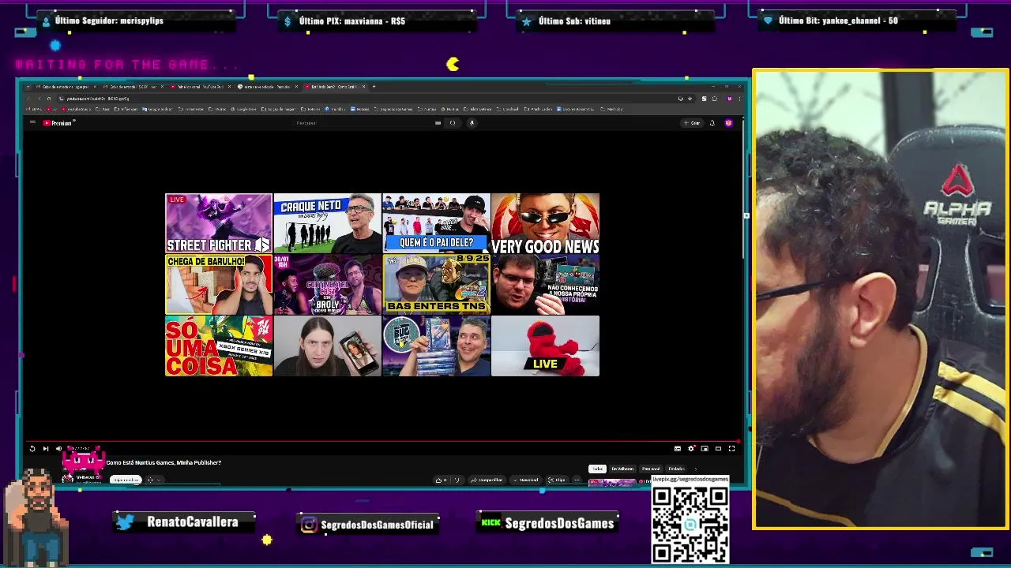Click the subscribed button next to Velberan

(126, 480)
